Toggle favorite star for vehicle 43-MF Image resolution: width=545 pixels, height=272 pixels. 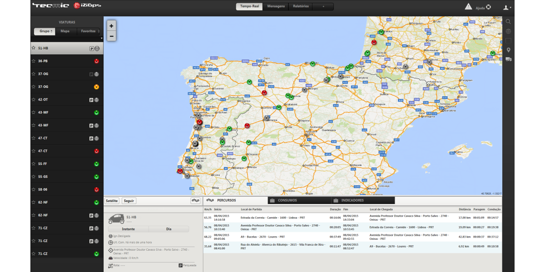33,112
